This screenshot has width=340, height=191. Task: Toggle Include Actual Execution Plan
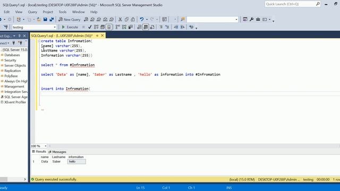tap(117, 27)
